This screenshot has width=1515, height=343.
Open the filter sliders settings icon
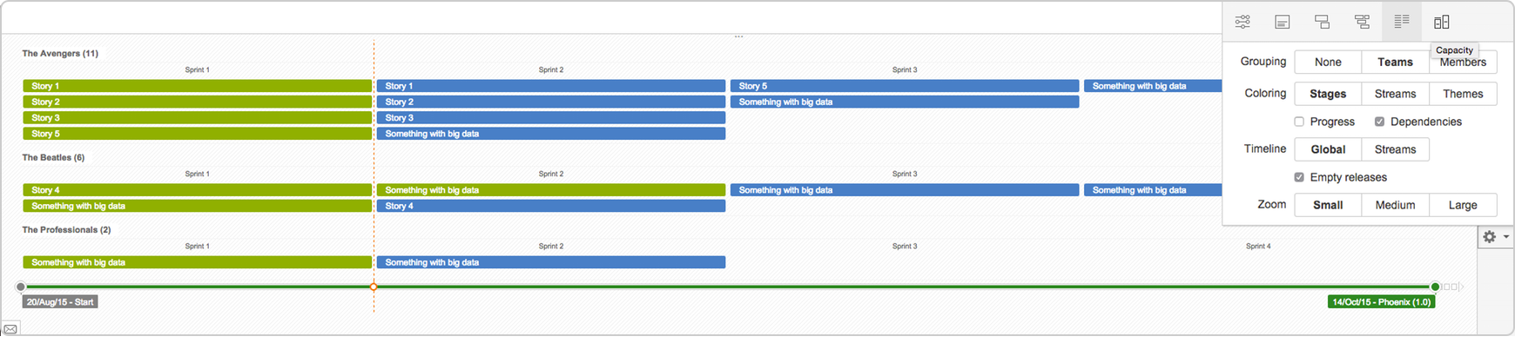point(1242,22)
